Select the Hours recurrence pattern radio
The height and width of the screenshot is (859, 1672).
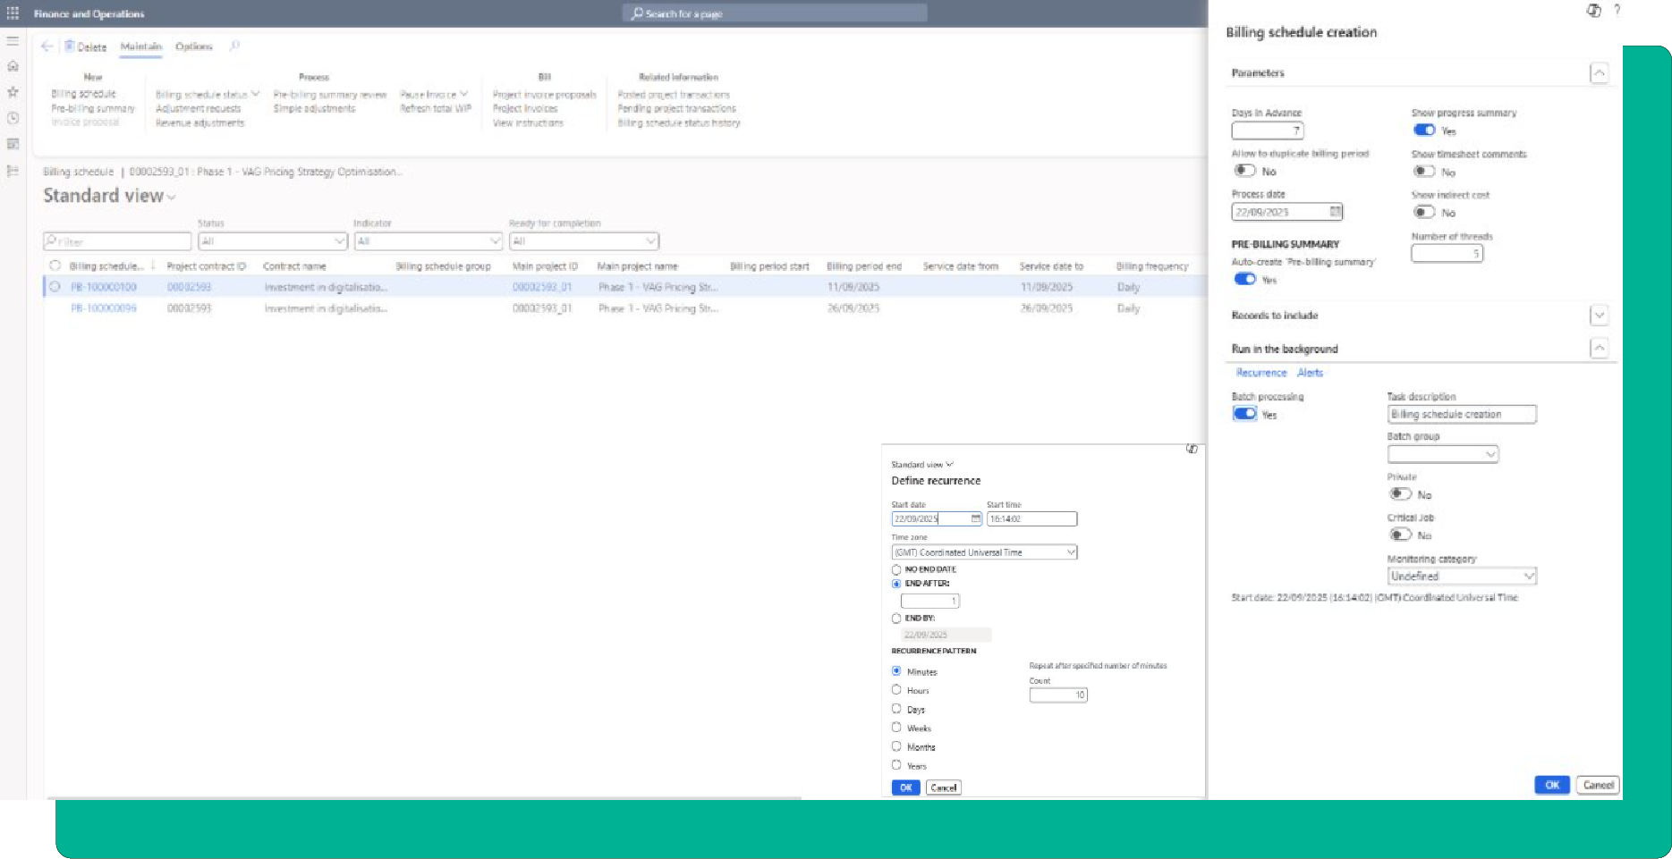(896, 690)
